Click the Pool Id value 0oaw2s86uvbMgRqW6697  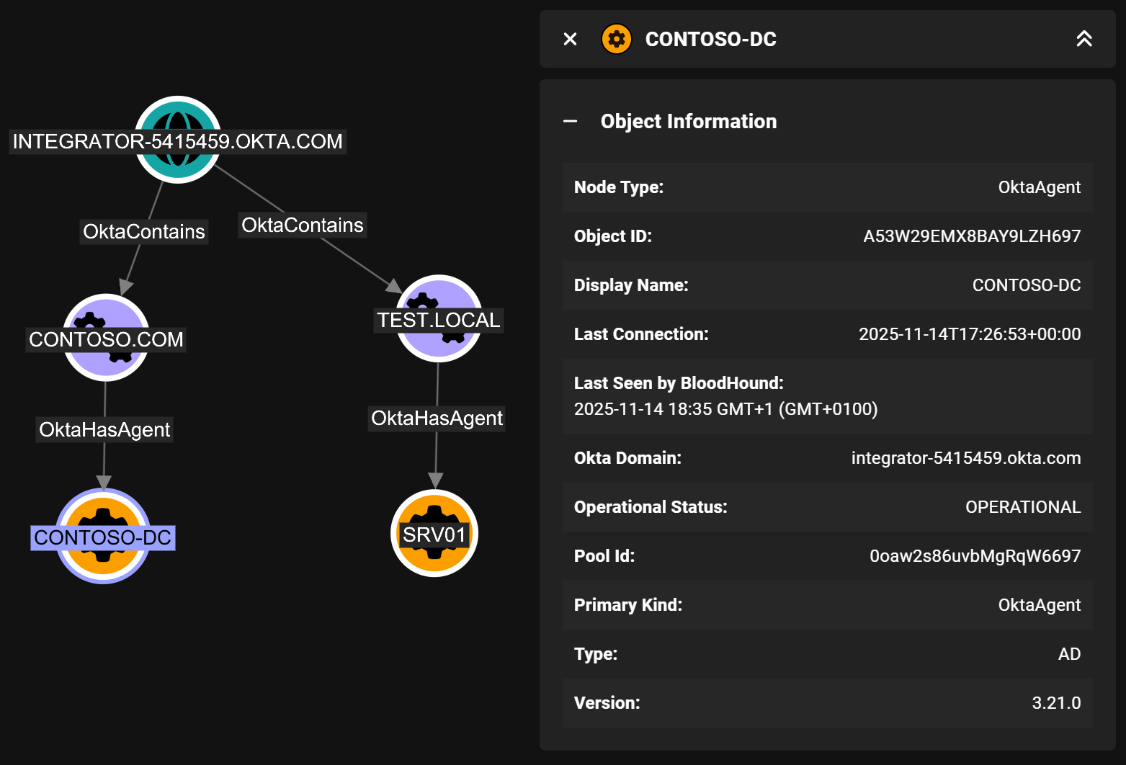(x=975, y=556)
